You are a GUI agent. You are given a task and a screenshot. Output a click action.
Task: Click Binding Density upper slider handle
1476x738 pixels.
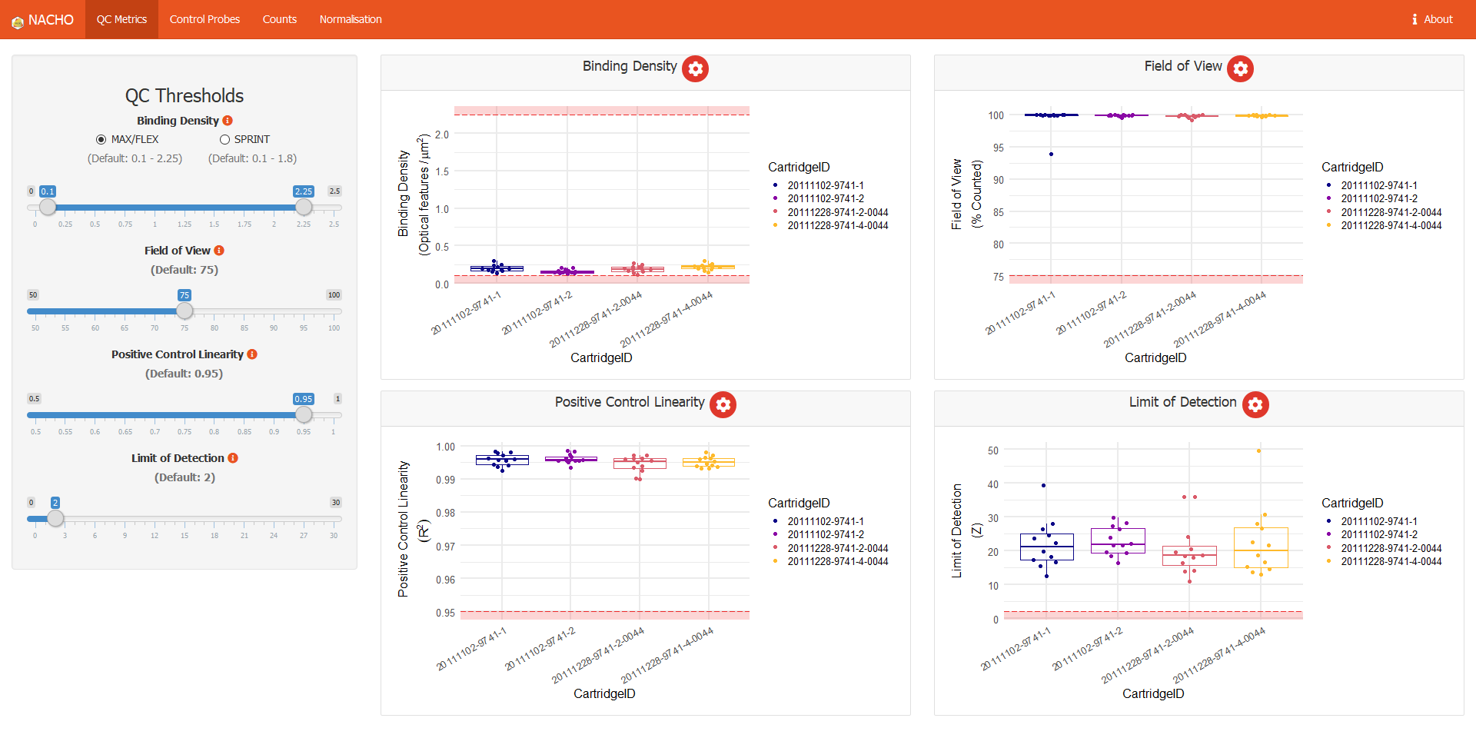[x=304, y=207]
